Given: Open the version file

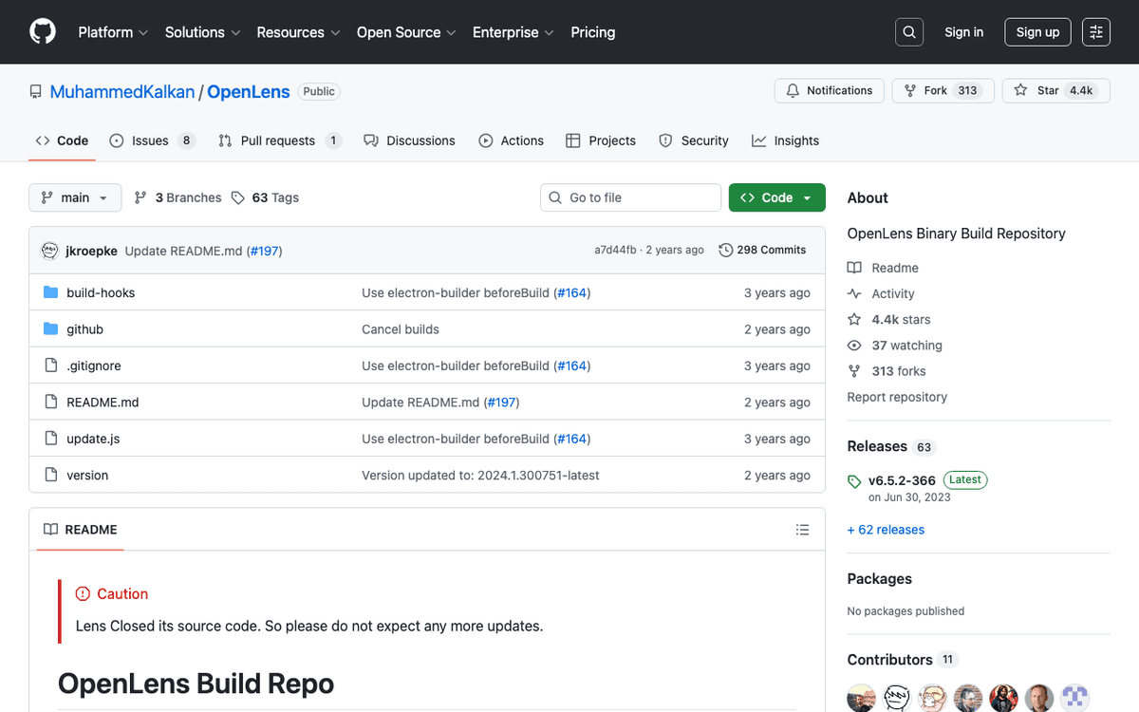Looking at the screenshot, I should point(87,475).
